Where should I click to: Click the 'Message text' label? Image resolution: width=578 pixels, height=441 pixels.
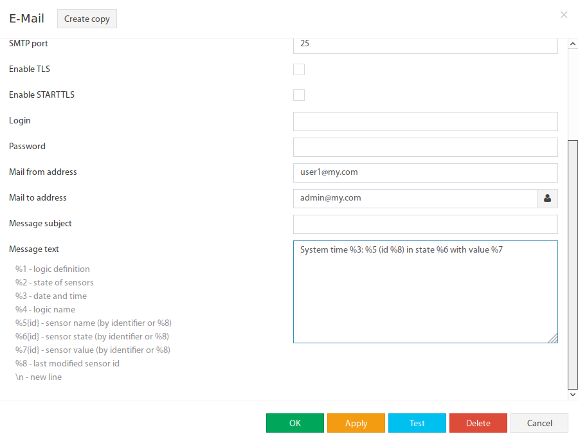coord(34,249)
